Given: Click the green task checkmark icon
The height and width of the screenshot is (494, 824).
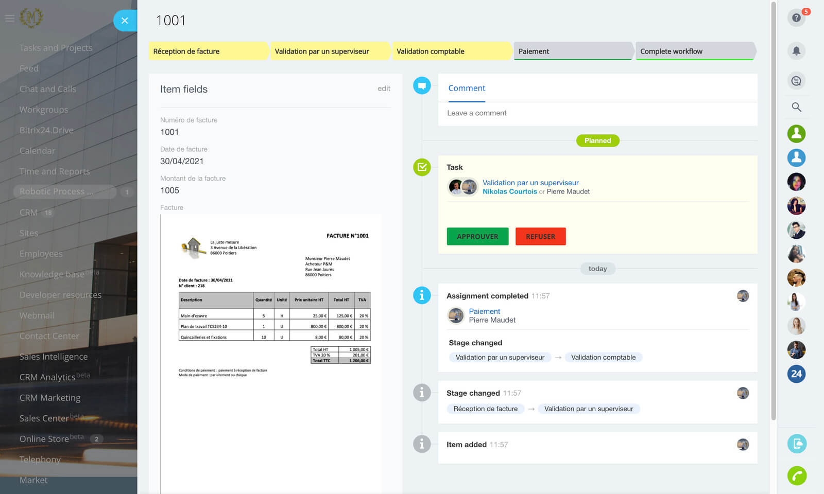Looking at the screenshot, I should point(422,167).
